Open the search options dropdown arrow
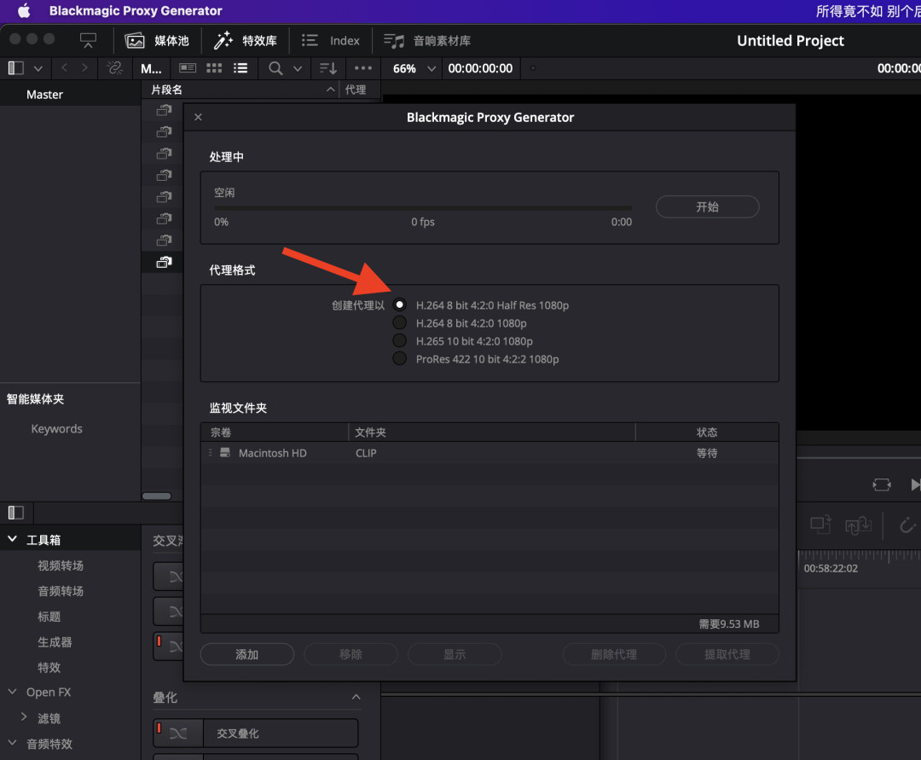921x760 pixels. 298,69
